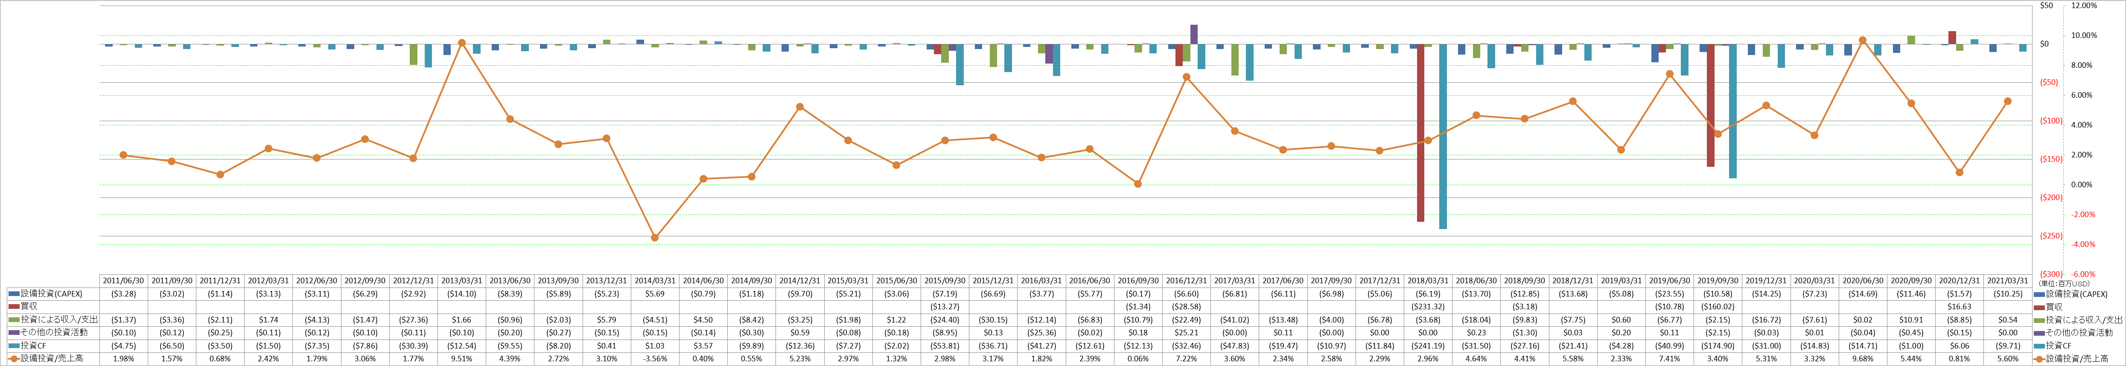The height and width of the screenshot is (366, 2126).
Task: Click the tall teal 投資CF bar at 2019/09/30
Action: 1732,111
